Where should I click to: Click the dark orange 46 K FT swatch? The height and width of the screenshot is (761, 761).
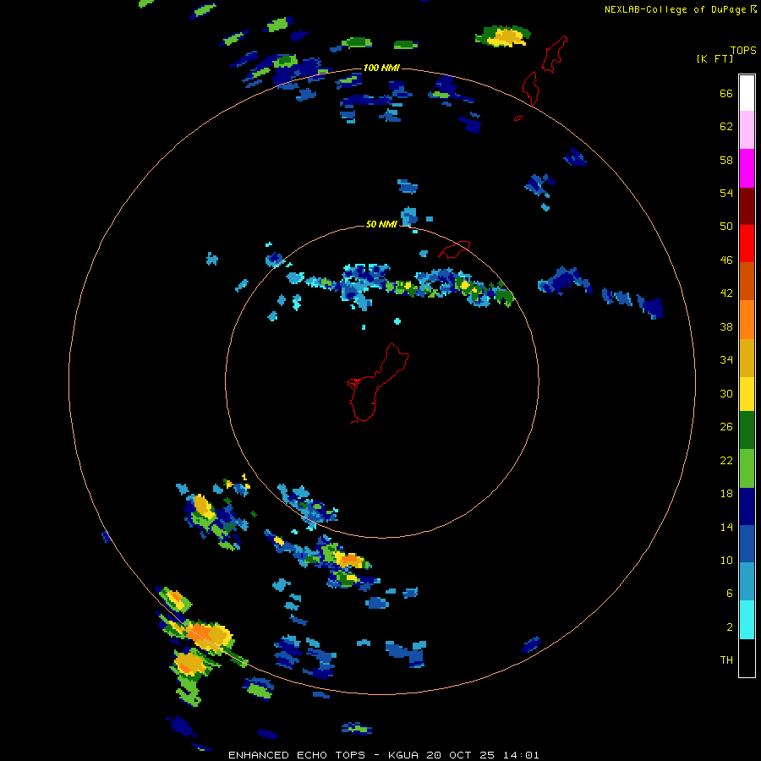(747, 281)
